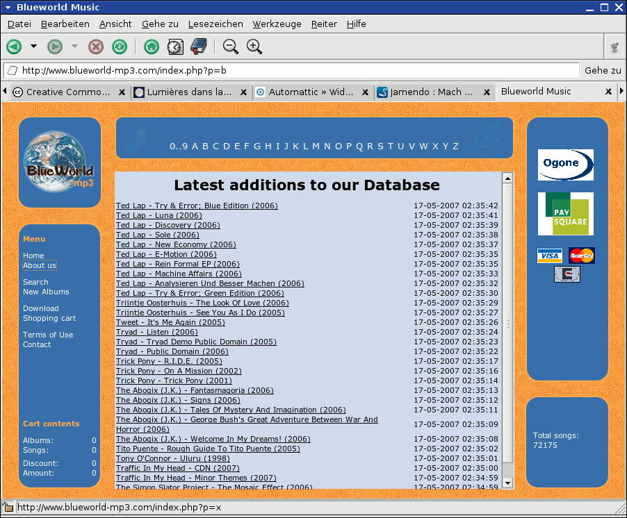The width and height of the screenshot is (627, 518).
Task: Click the Reload page button
Action: coord(120,47)
